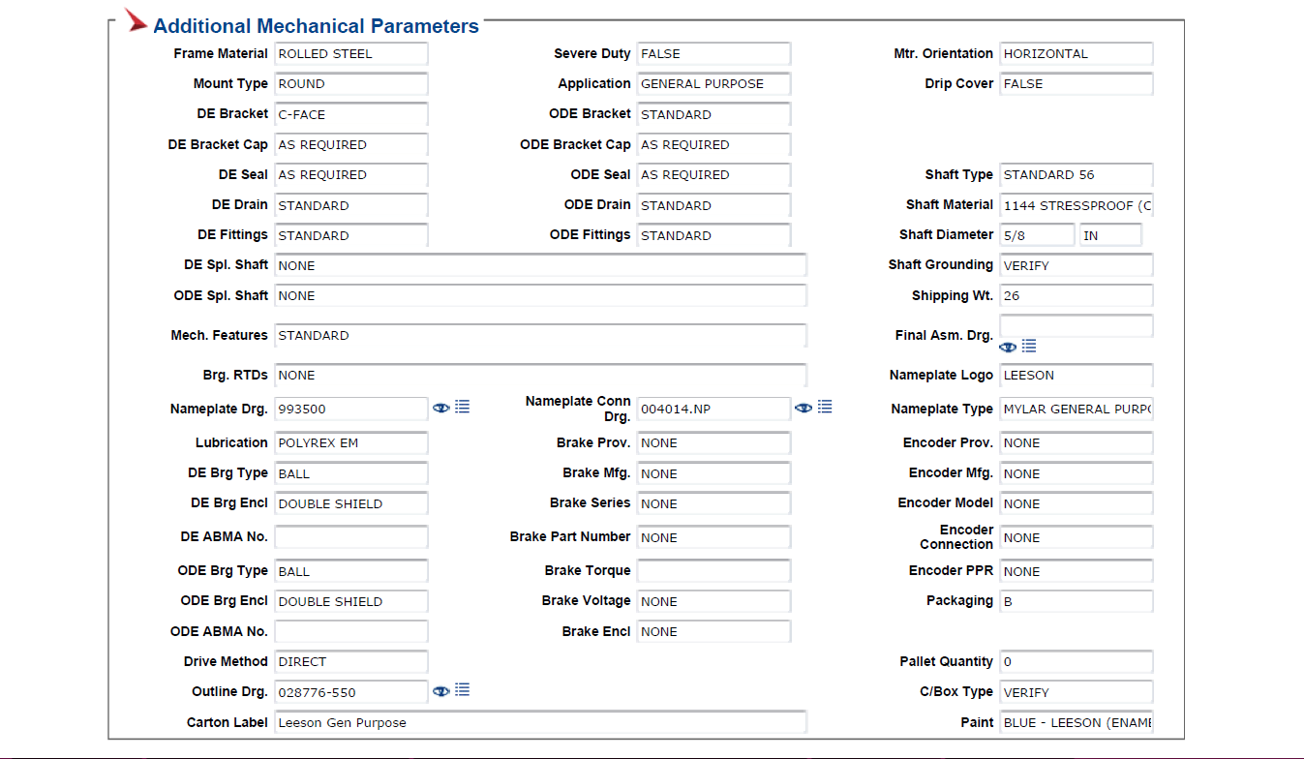
Task: Click the Brg. RTDs field
Action: click(540, 376)
